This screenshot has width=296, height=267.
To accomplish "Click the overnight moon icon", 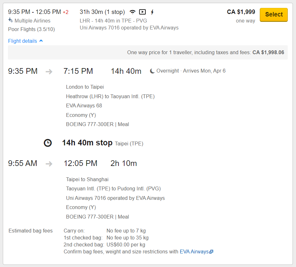I will point(152,71).
